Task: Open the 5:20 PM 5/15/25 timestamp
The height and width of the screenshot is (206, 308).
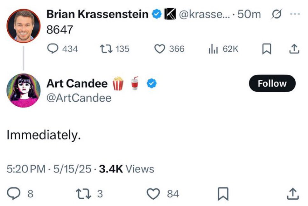Action: coord(49,169)
